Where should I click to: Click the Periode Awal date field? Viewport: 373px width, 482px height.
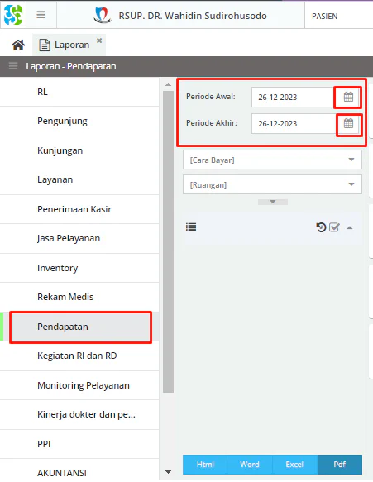tap(292, 97)
